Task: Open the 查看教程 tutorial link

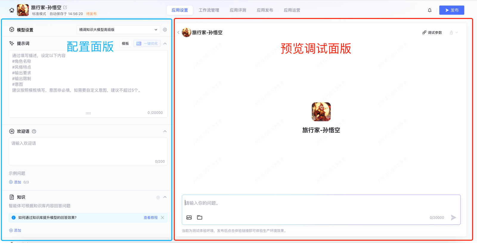Action: tap(151, 218)
